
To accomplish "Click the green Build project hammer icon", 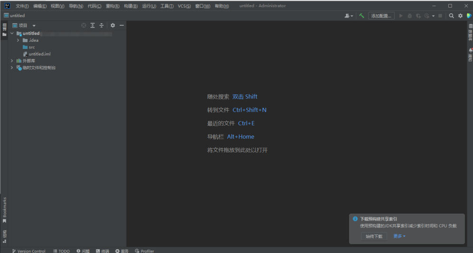I will pyautogui.click(x=361, y=16).
